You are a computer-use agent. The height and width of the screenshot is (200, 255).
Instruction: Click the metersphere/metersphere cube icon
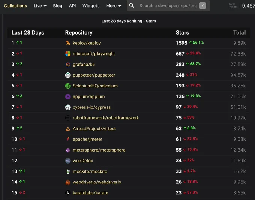68,150
